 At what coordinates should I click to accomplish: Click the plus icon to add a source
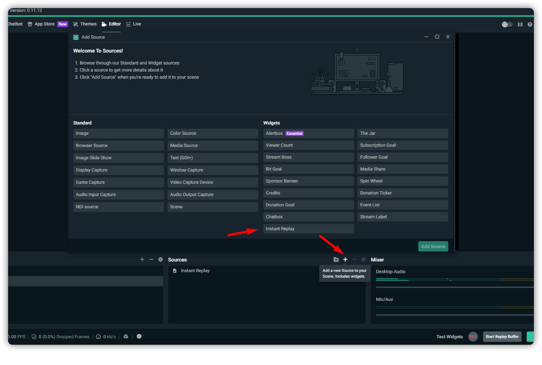[x=345, y=259]
